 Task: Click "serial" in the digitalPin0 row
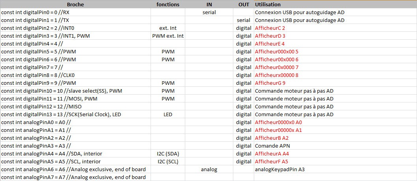coord(209,12)
